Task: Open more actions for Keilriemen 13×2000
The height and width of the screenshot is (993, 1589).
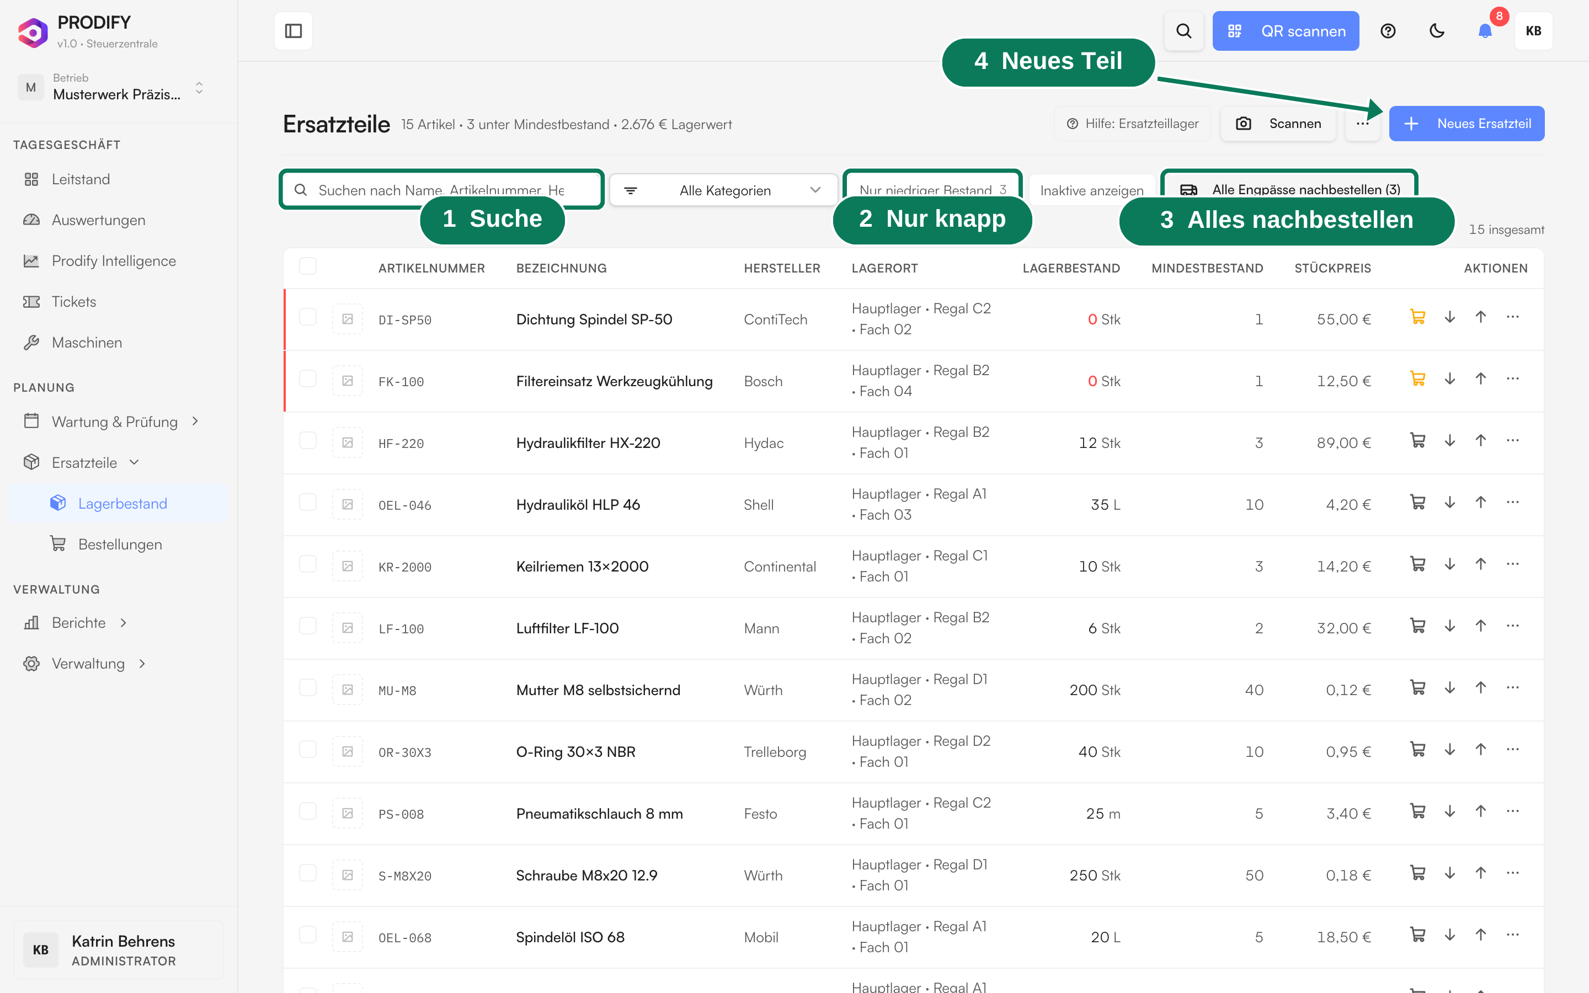Action: (x=1513, y=564)
